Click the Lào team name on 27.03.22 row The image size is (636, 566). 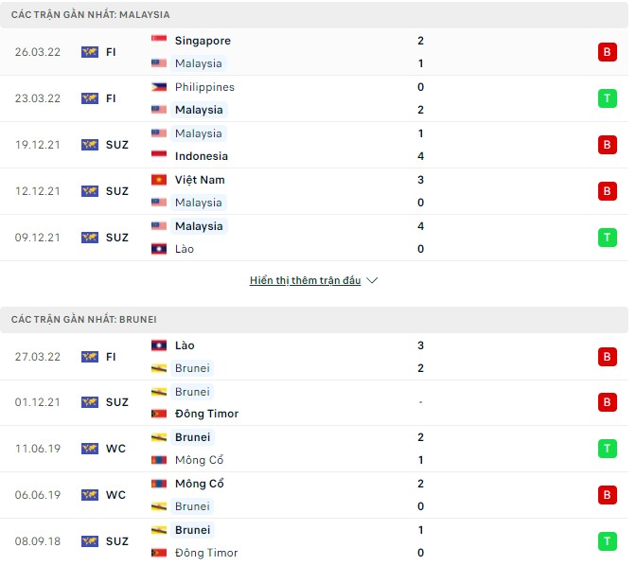[x=185, y=345]
